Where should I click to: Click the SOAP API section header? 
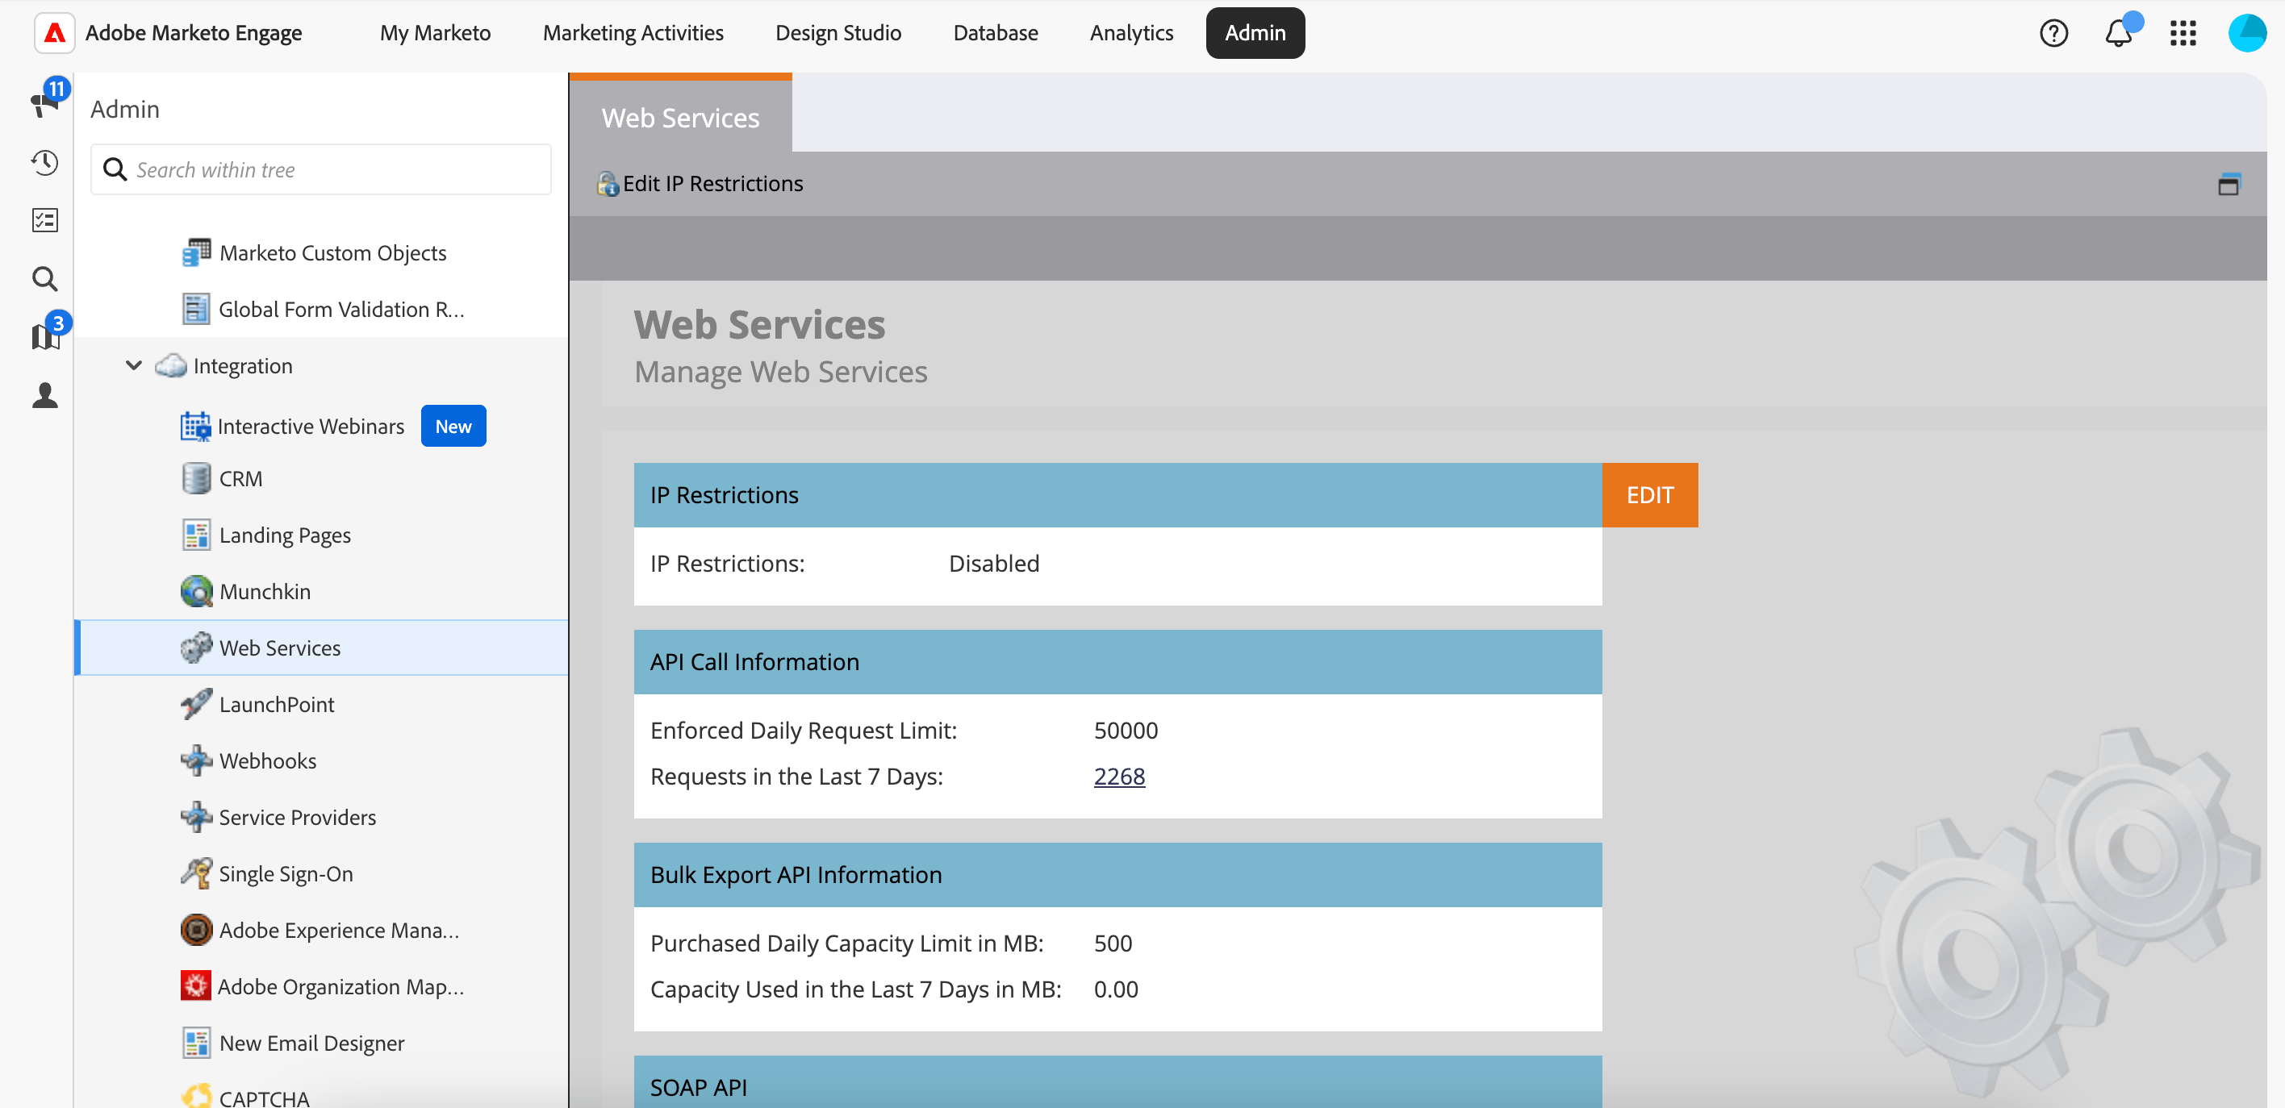point(1117,1083)
